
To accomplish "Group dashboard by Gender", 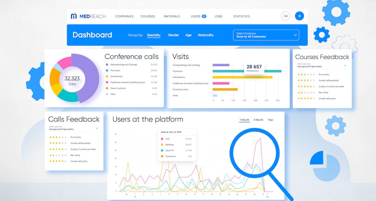I will [x=173, y=35].
